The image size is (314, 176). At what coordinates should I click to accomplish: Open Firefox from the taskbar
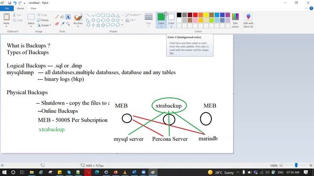(116, 172)
